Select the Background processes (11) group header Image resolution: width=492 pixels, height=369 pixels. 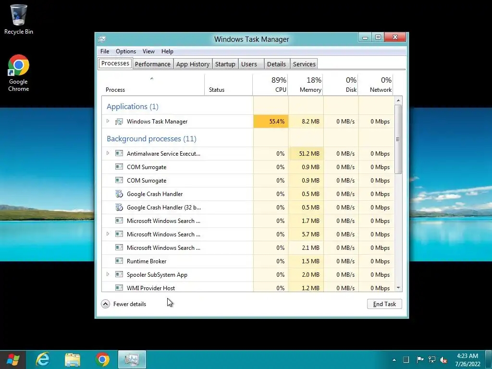(x=151, y=139)
